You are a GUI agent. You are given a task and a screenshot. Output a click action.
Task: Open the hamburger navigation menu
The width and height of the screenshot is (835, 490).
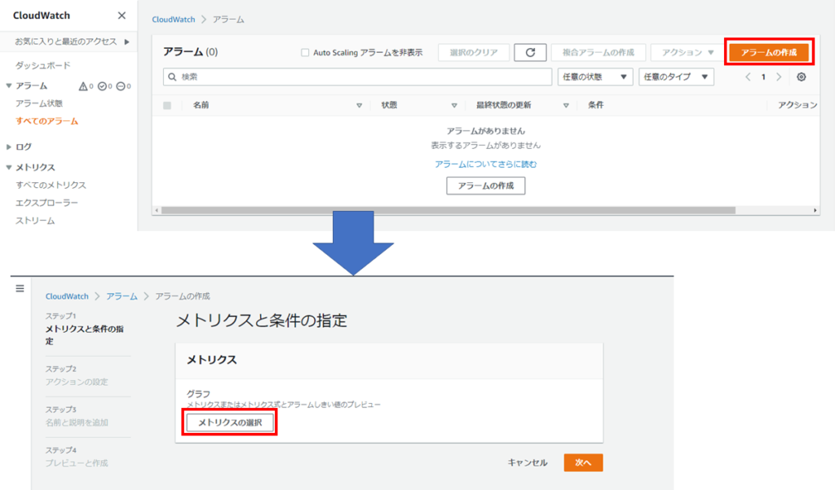pyautogui.click(x=20, y=289)
